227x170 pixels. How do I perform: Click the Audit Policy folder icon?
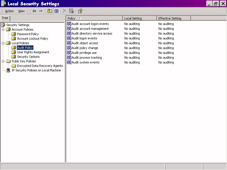[x=14, y=48]
